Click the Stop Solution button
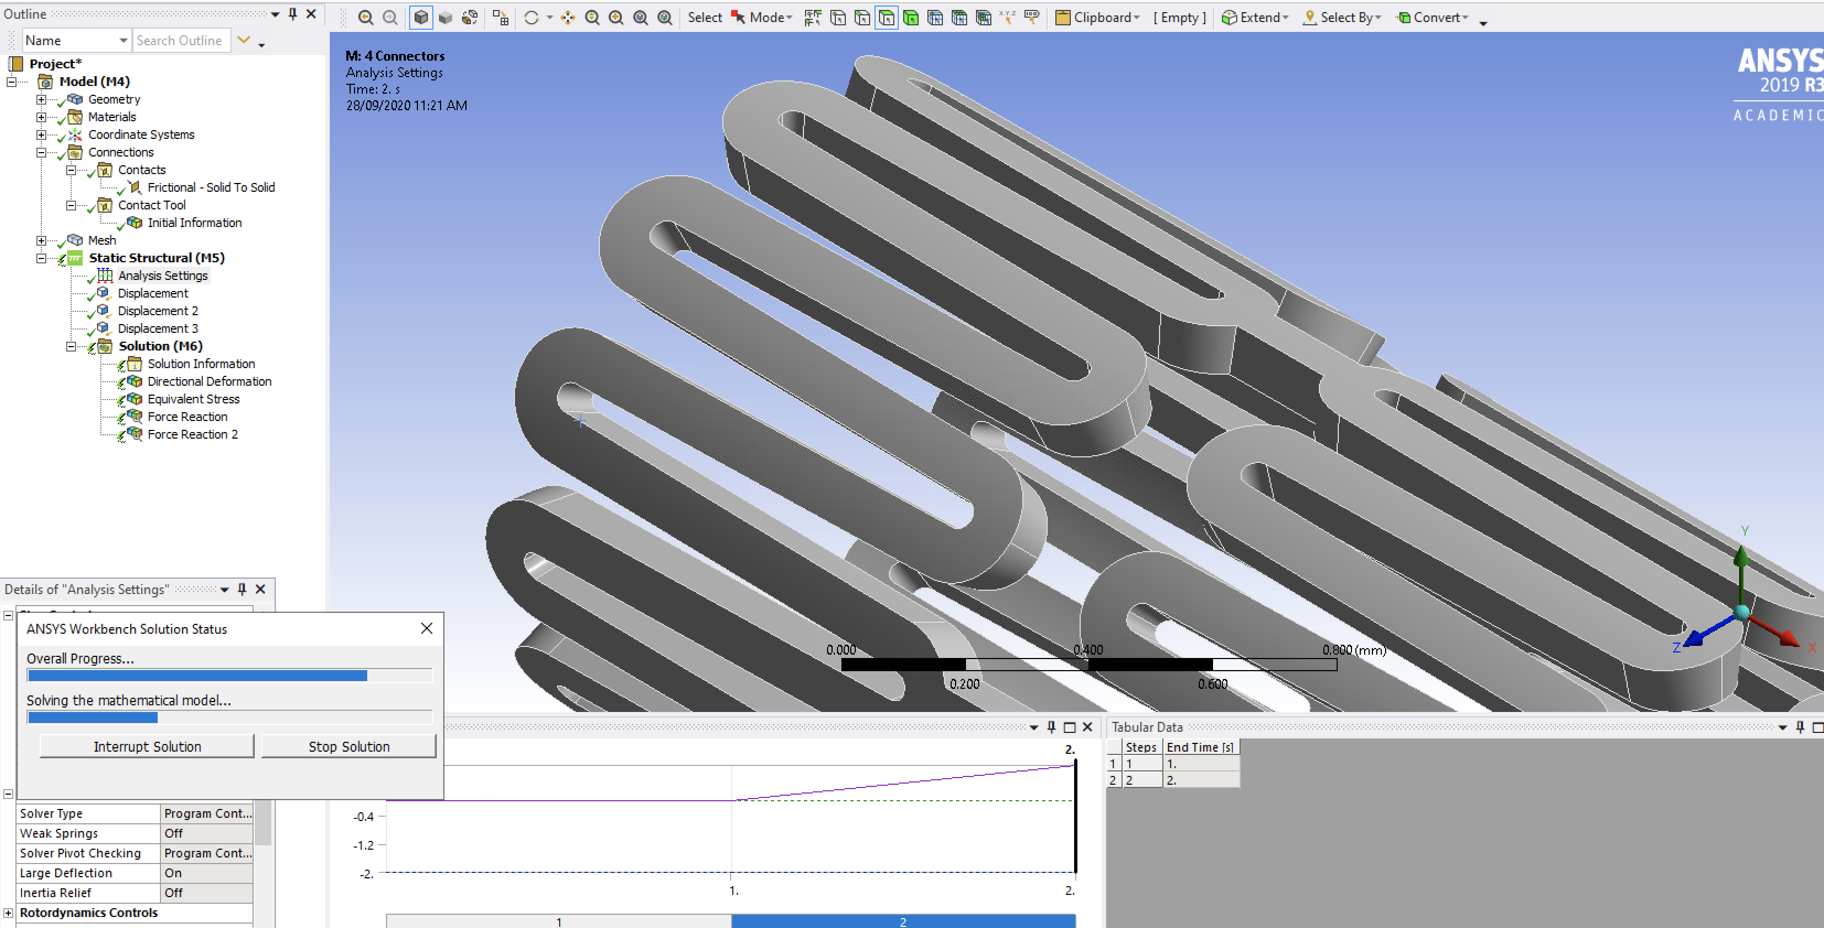This screenshot has width=1824, height=928. (x=349, y=746)
